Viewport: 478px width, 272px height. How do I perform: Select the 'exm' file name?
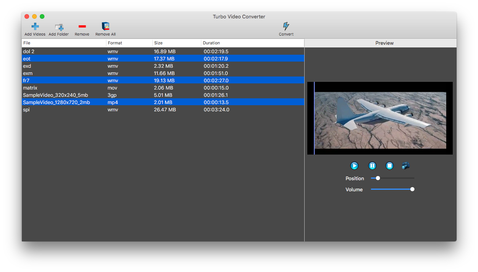point(28,73)
